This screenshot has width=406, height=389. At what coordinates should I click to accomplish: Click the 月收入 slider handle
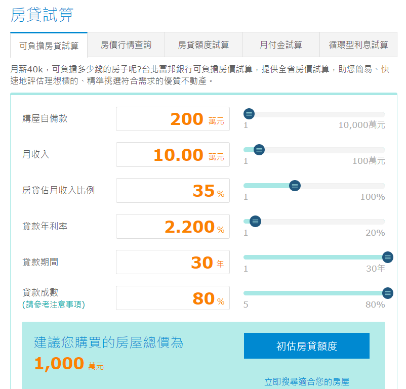(259, 150)
